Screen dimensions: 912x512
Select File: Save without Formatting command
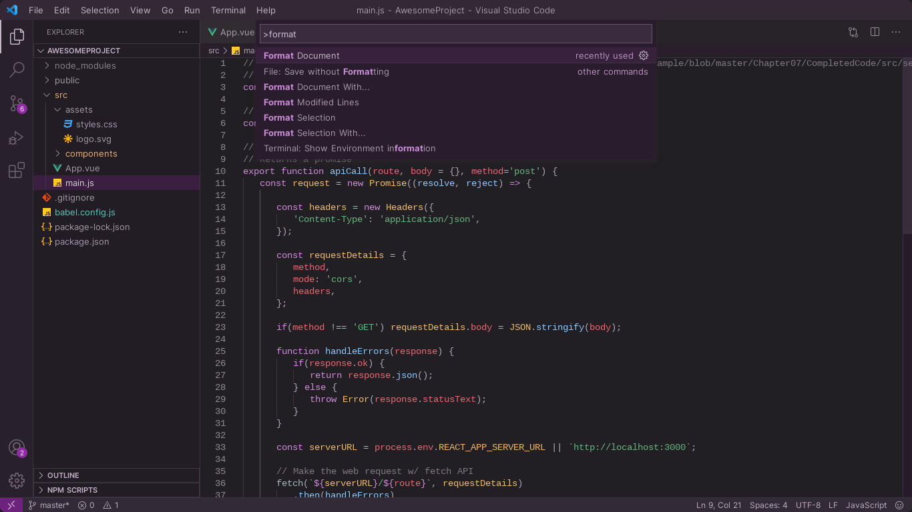click(x=456, y=71)
